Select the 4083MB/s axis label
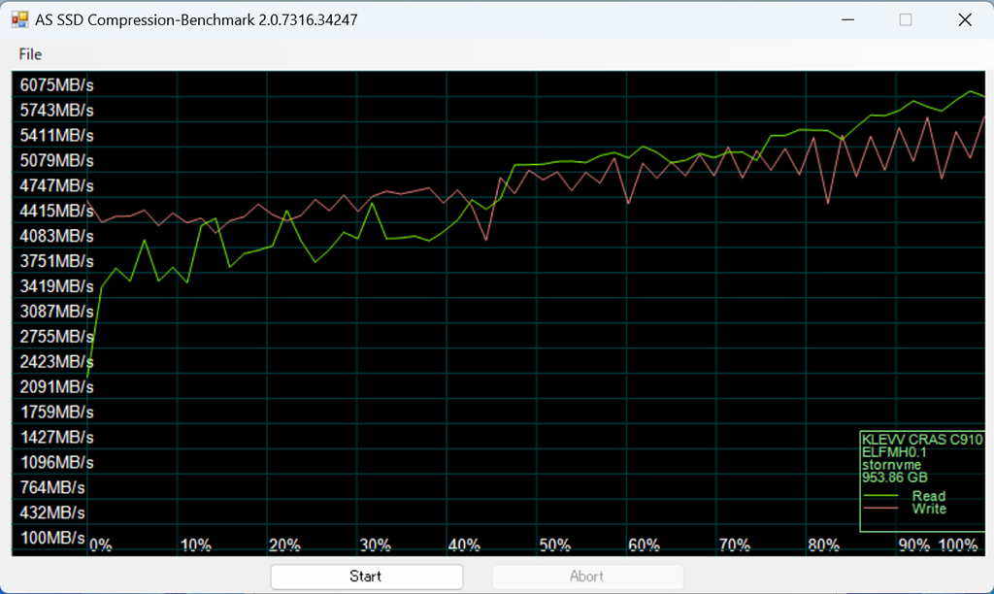The width and height of the screenshot is (994, 594). point(56,236)
